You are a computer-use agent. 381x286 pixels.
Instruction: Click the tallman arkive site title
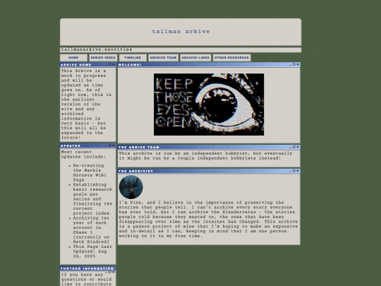pyautogui.click(x=181, y=32)
